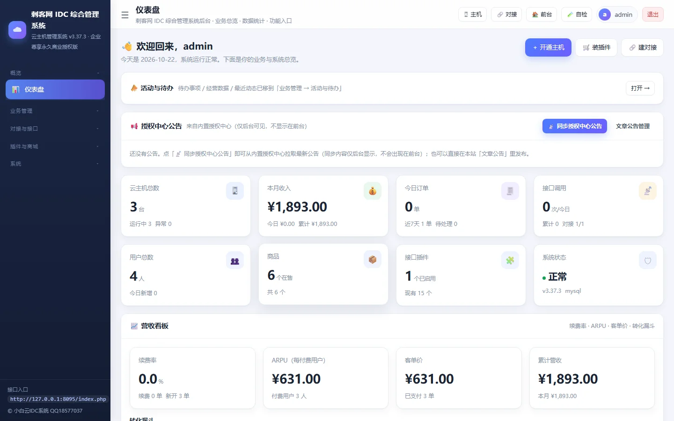
Task: Click the waving hand emoji
Action: point(127,46)
